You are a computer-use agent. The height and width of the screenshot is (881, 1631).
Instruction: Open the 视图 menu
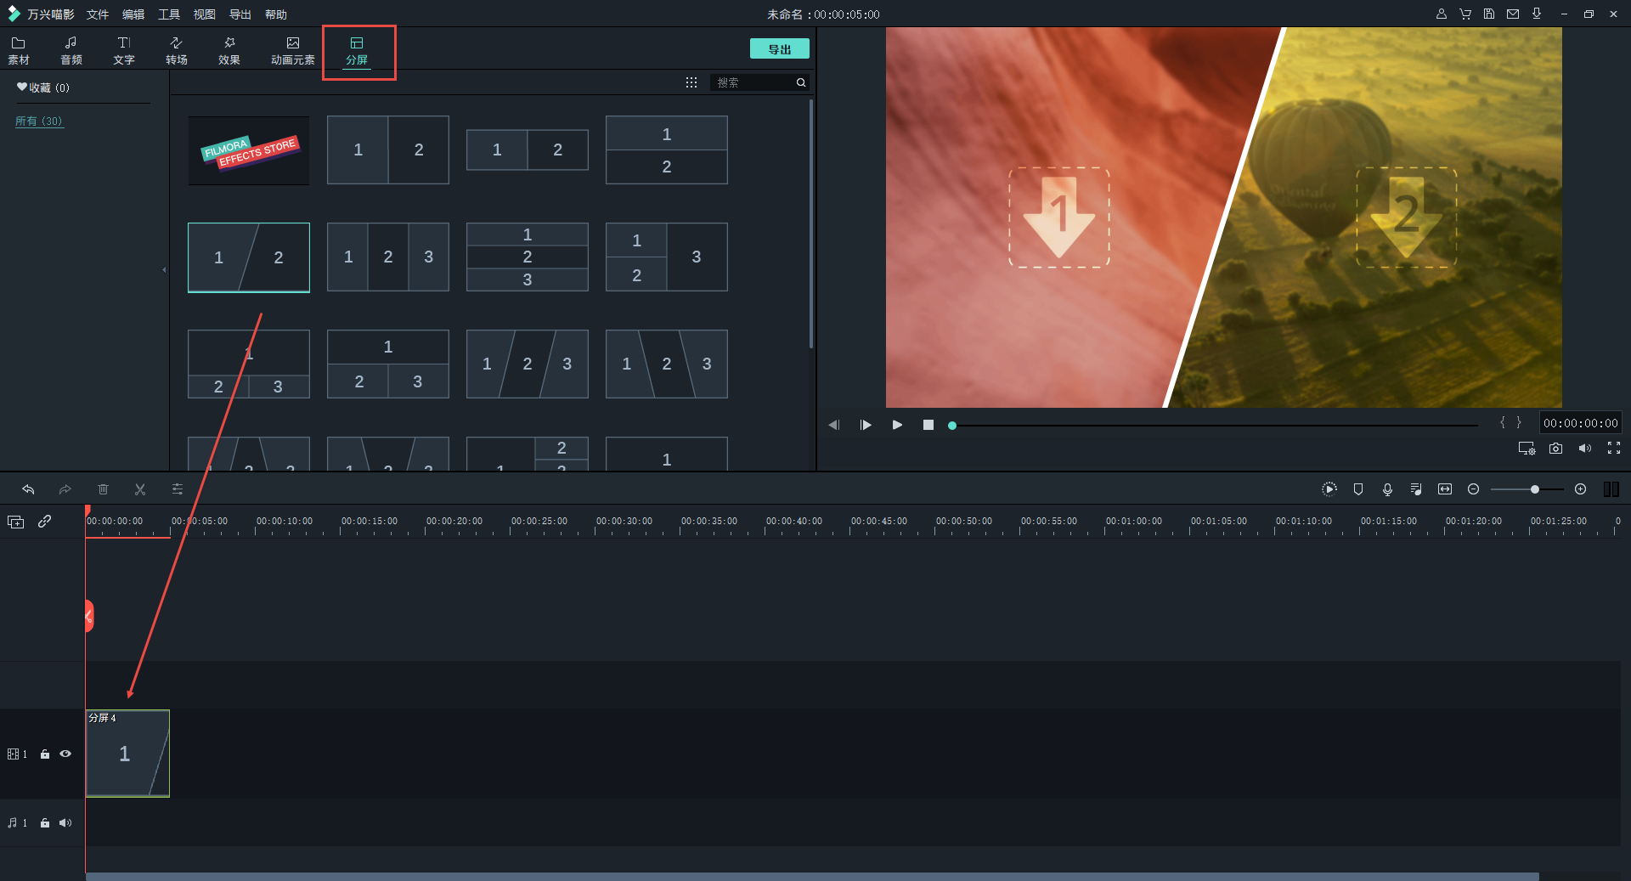pyautogui.click(x=205, y=14)
